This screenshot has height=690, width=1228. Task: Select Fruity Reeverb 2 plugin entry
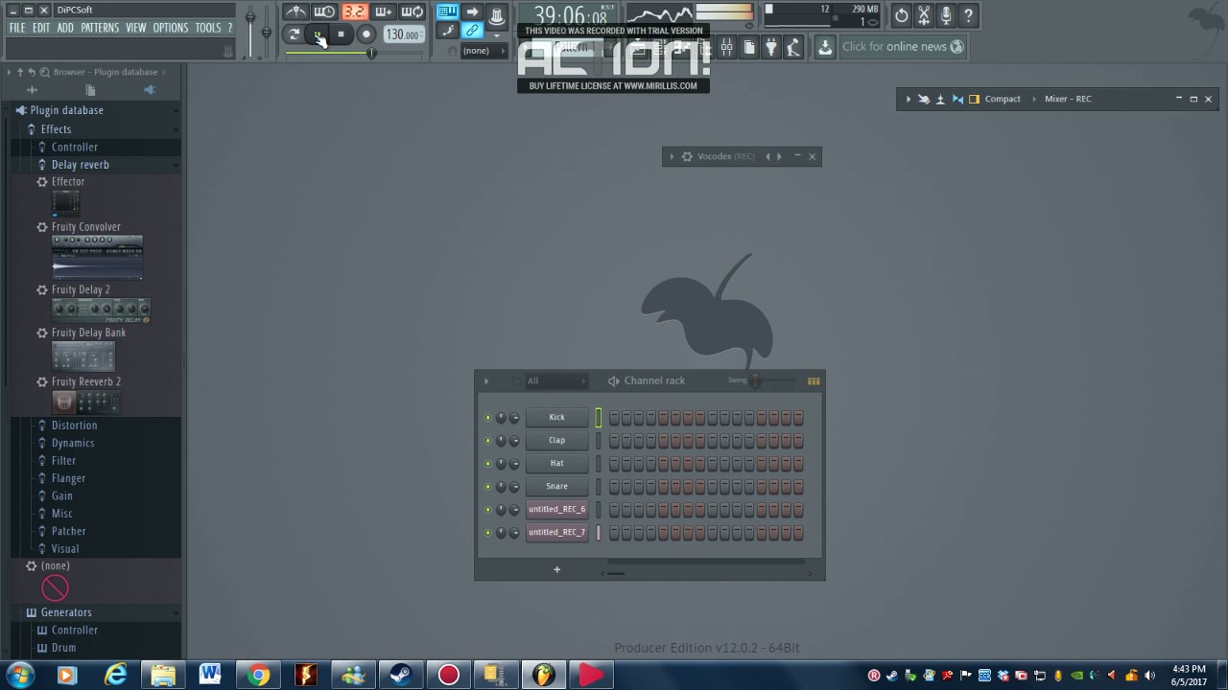85,381
